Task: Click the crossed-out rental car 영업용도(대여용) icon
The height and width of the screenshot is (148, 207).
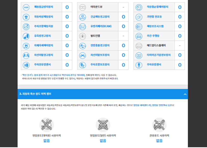Action: (x=47, y=125)
